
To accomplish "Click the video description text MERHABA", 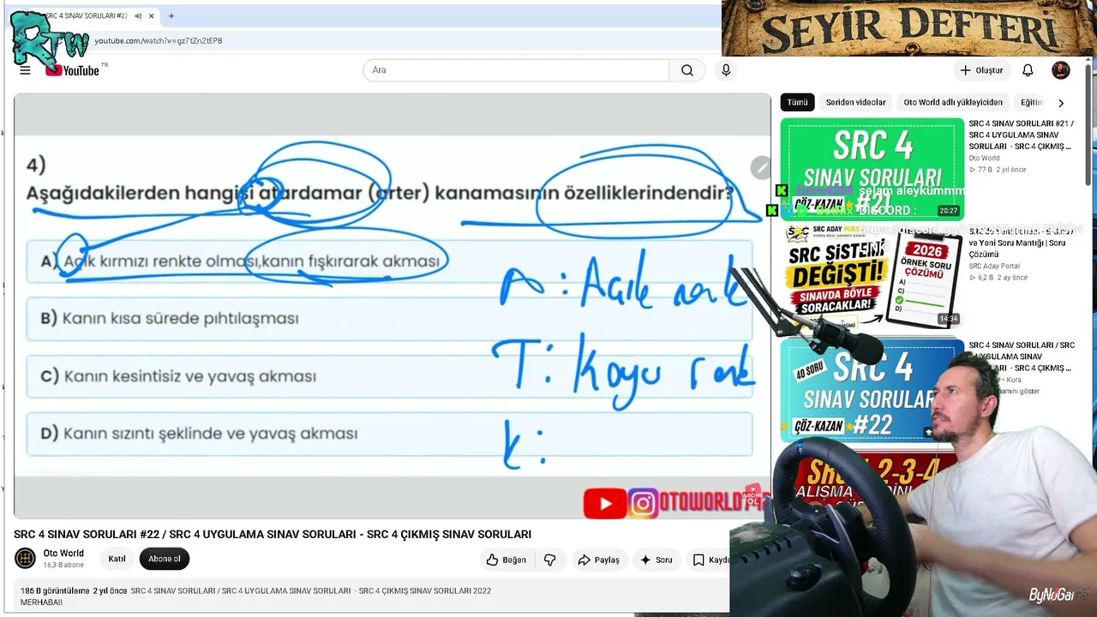I will pos(42,602).
